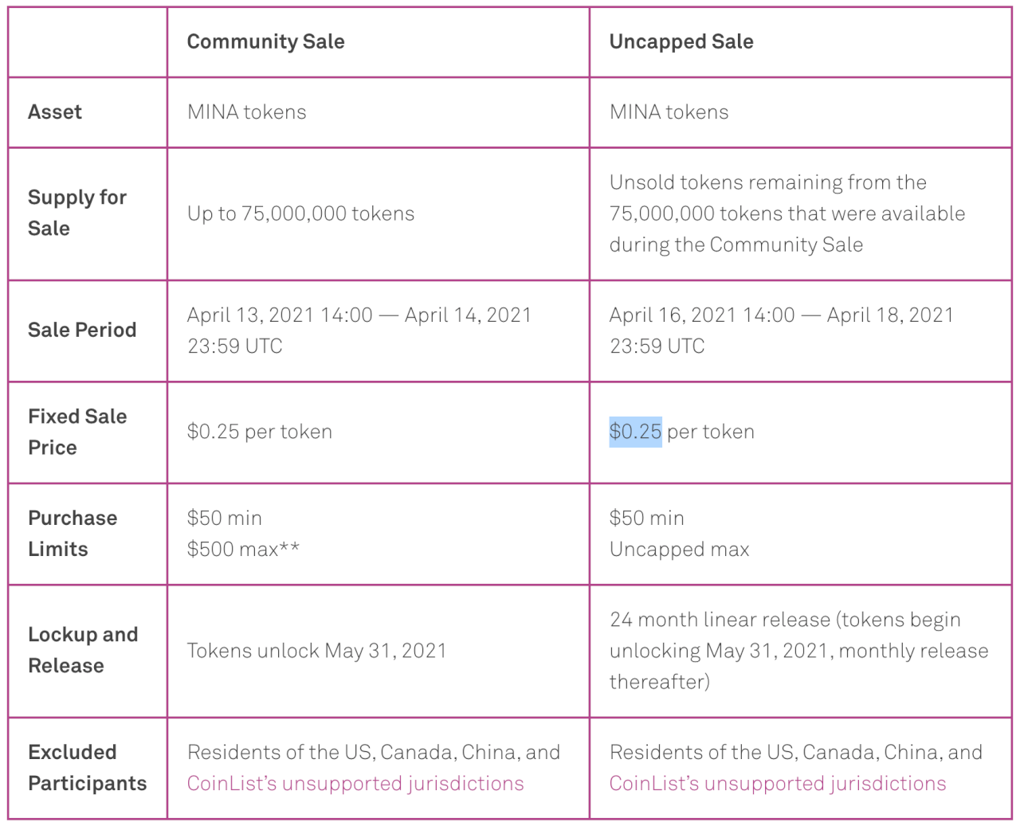Click 'MINA tokens' in the Community Sale column
1020x826 pixels.
(246, 112)
